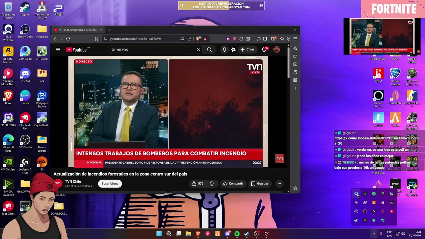Open YouTube guide hamburger menu
This screenshot has height=239, width=425.
point(58,49)
